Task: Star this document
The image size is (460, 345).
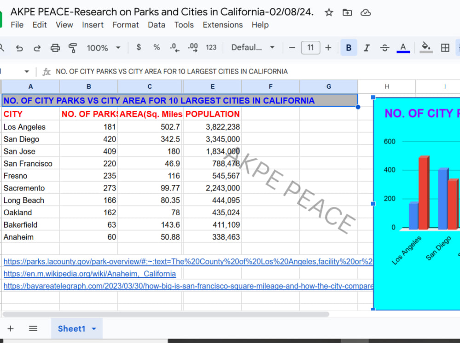Action: 329,12
